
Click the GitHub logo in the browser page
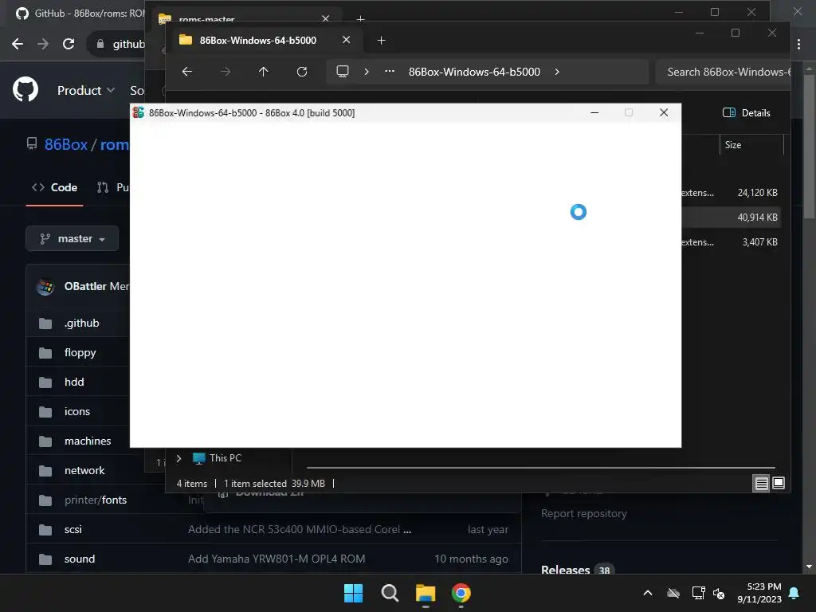pyautogui.click(x=25, y=89)
